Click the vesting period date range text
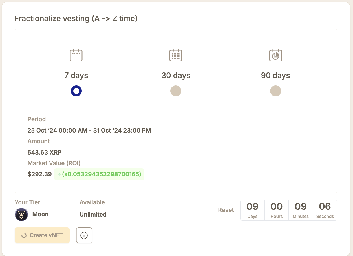 89,130
